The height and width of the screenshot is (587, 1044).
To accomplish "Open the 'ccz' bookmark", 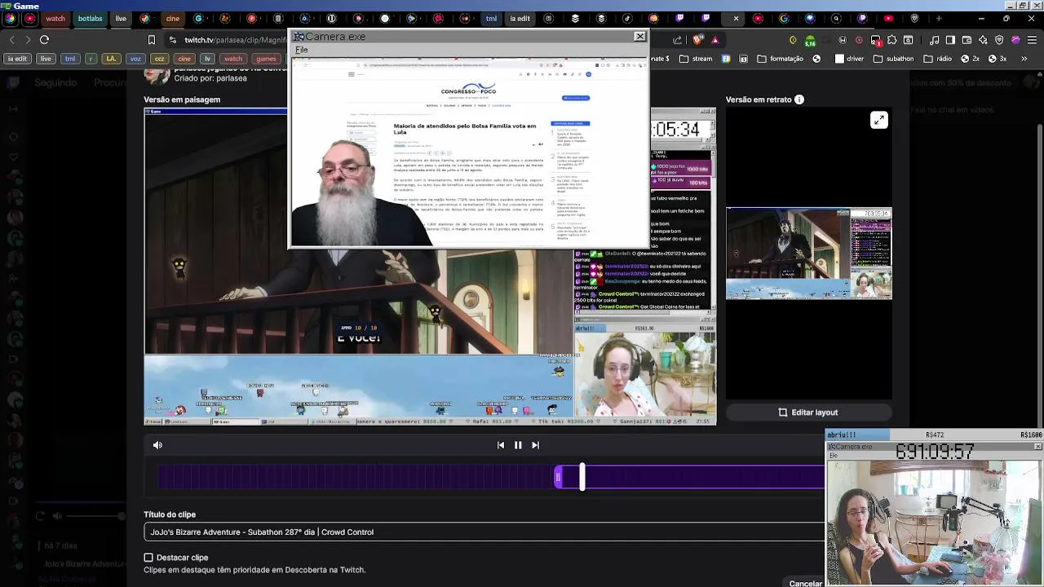I will (x=160, y=59).
